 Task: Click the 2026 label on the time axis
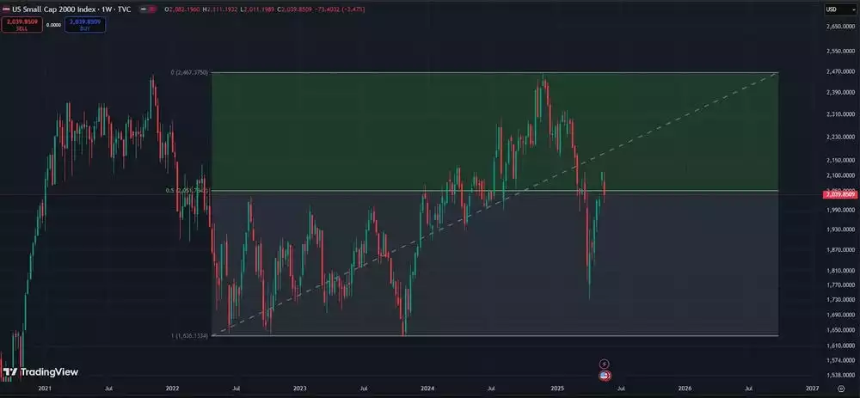pyautogui.click(x=685, y=388)
